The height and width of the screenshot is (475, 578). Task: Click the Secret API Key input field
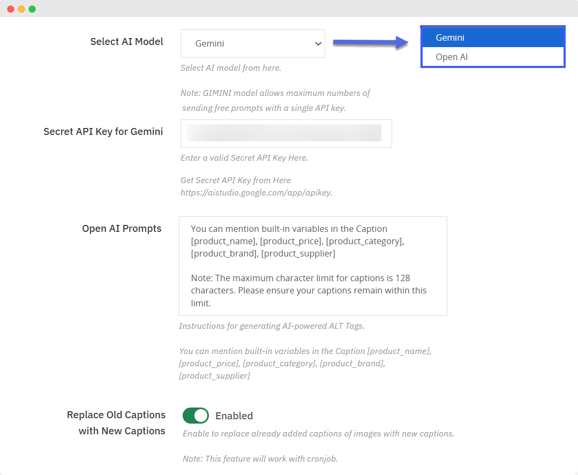coord(286,133)
